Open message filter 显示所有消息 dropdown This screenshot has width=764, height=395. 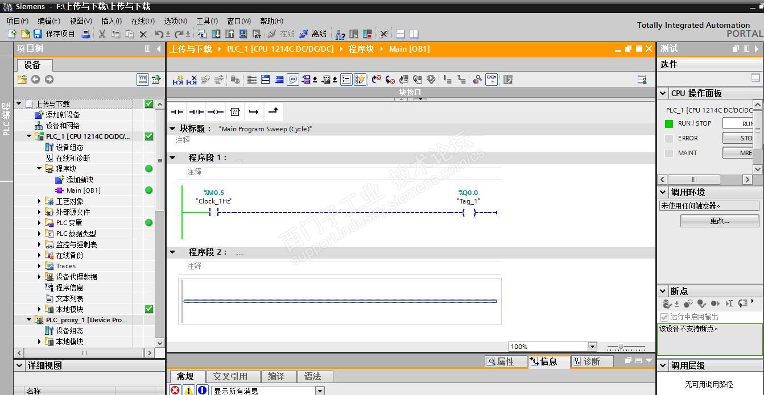(320, 390)
